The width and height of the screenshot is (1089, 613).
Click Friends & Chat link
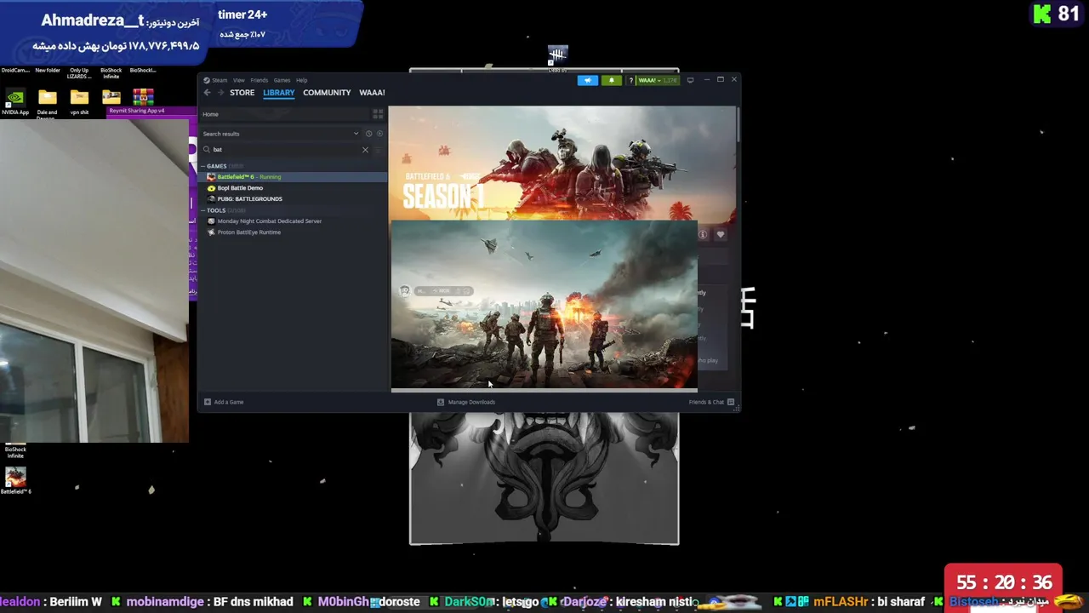pos(706,402)
